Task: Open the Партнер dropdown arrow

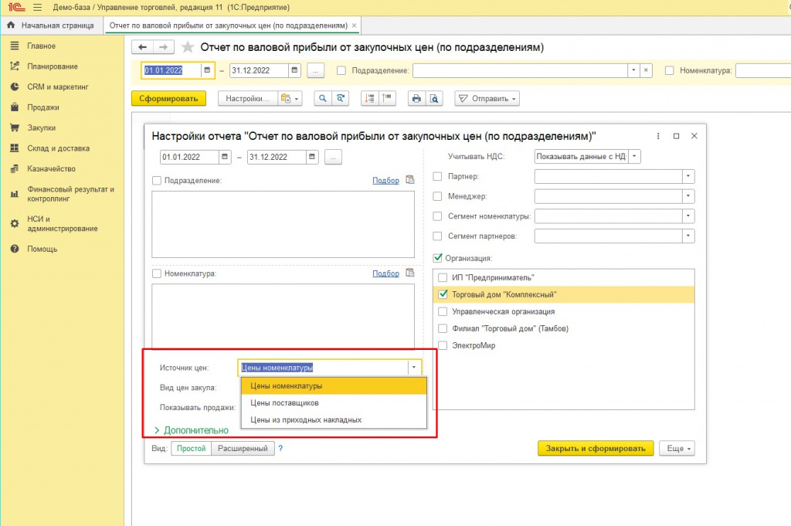Action: tap(688, 177)
